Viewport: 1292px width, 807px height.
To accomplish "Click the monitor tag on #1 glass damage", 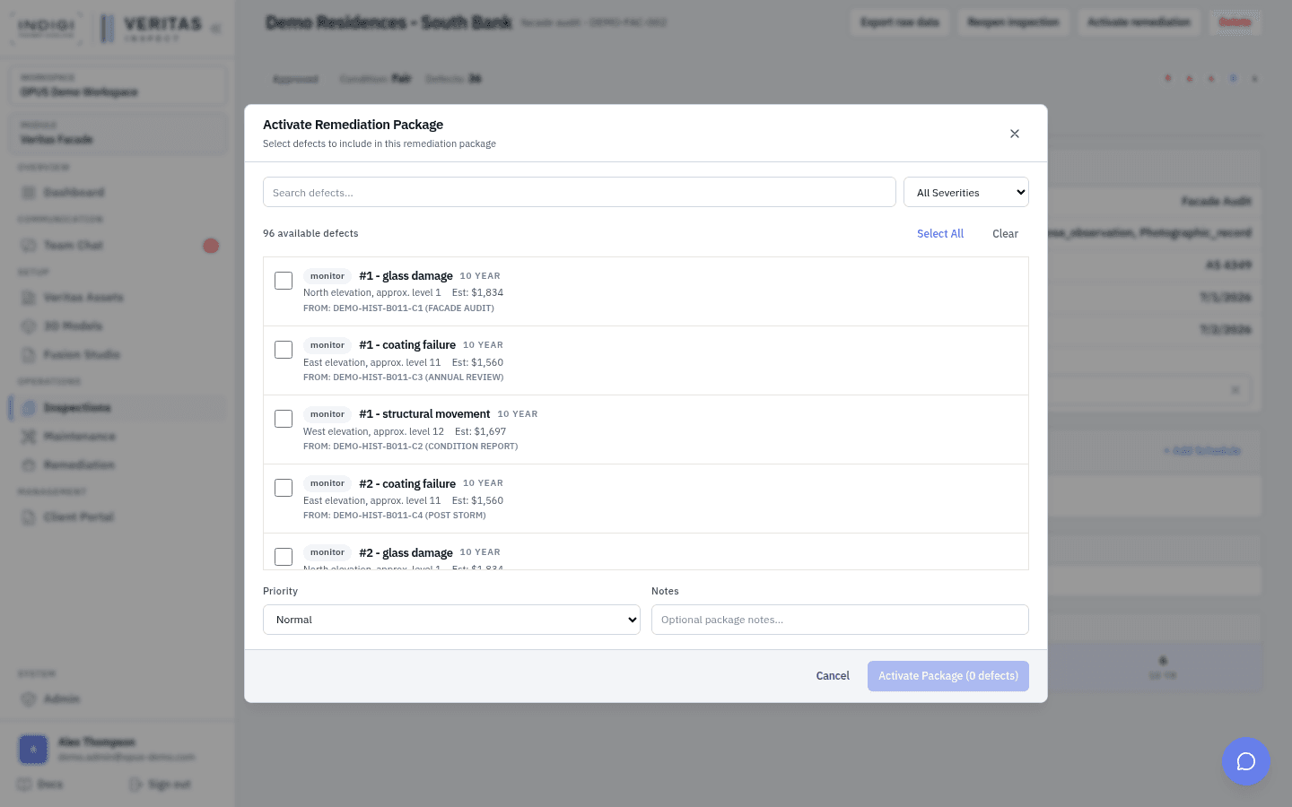I will [327, 276].
